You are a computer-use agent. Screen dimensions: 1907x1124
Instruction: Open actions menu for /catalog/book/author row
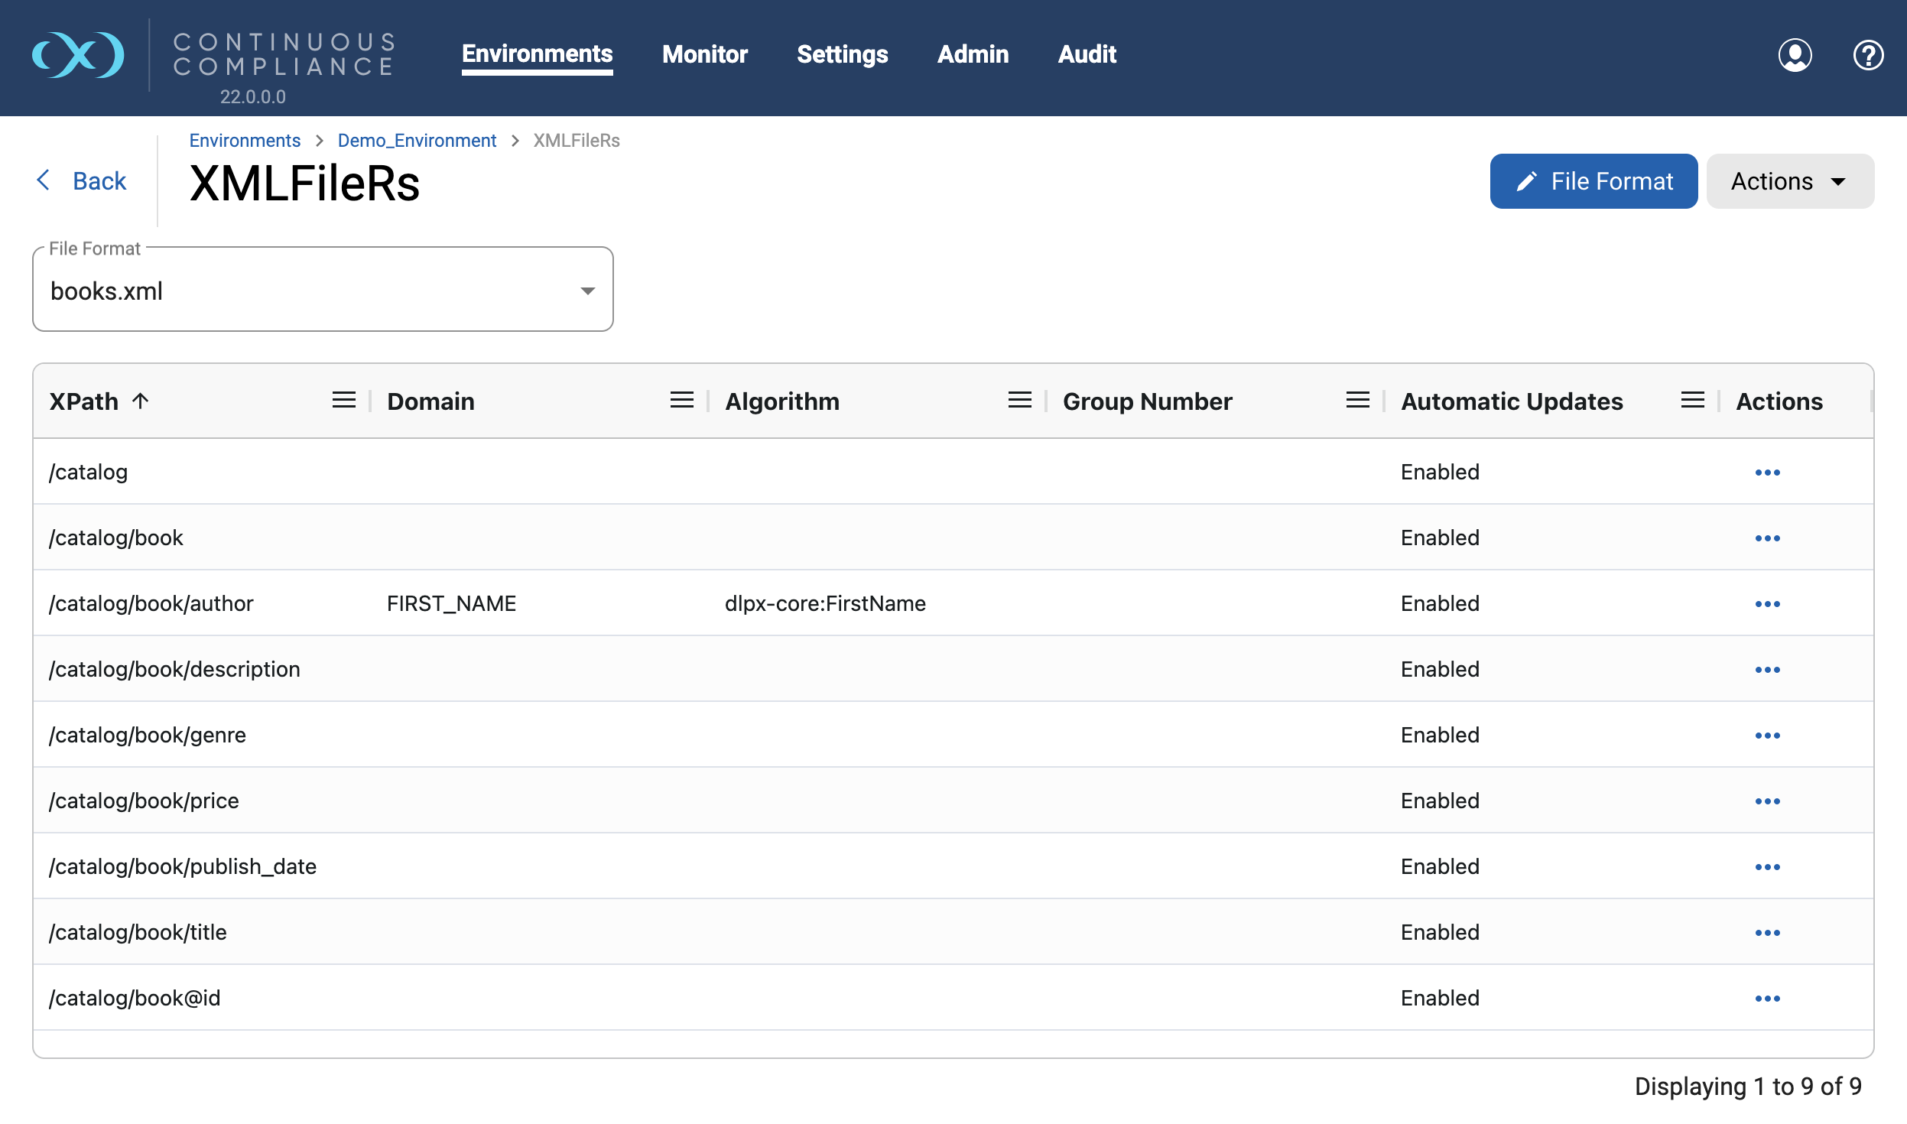1768,604
